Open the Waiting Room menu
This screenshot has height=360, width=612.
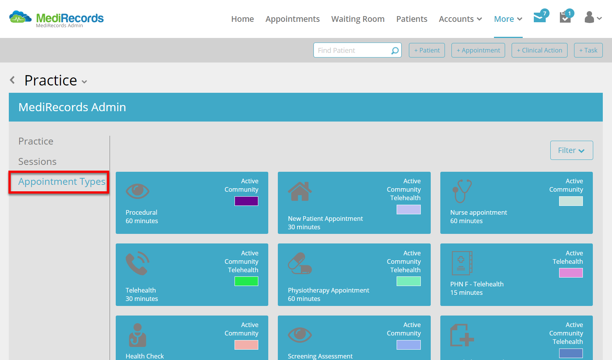[358, 19]
